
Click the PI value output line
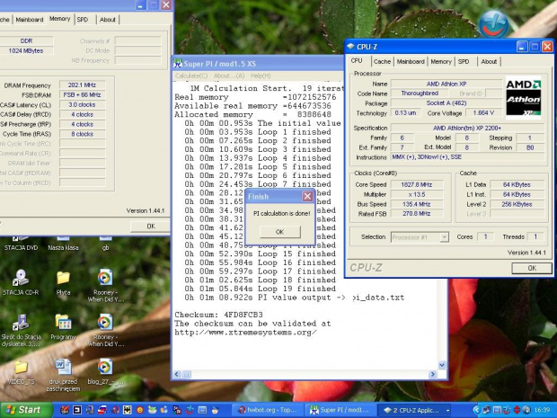294,298
